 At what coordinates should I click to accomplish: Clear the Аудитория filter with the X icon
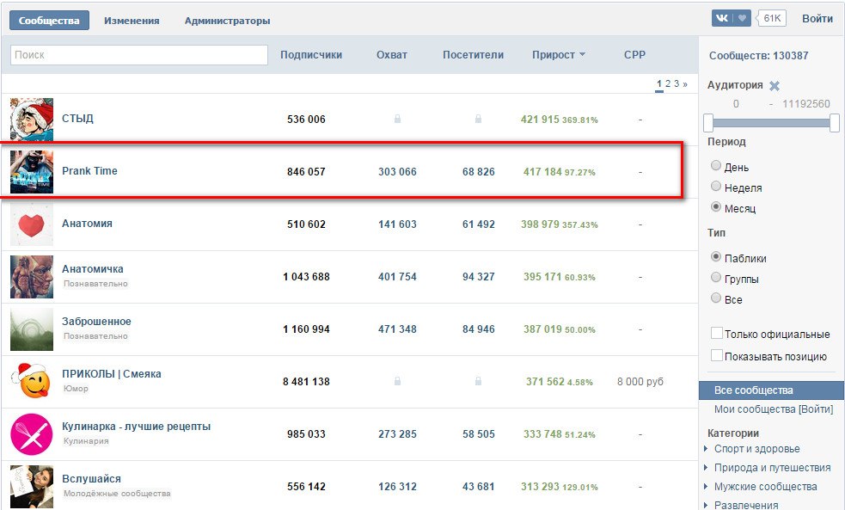775,86
